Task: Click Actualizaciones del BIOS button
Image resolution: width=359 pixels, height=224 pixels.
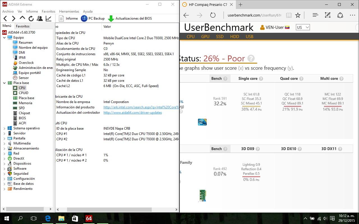Action: point(130,18)
